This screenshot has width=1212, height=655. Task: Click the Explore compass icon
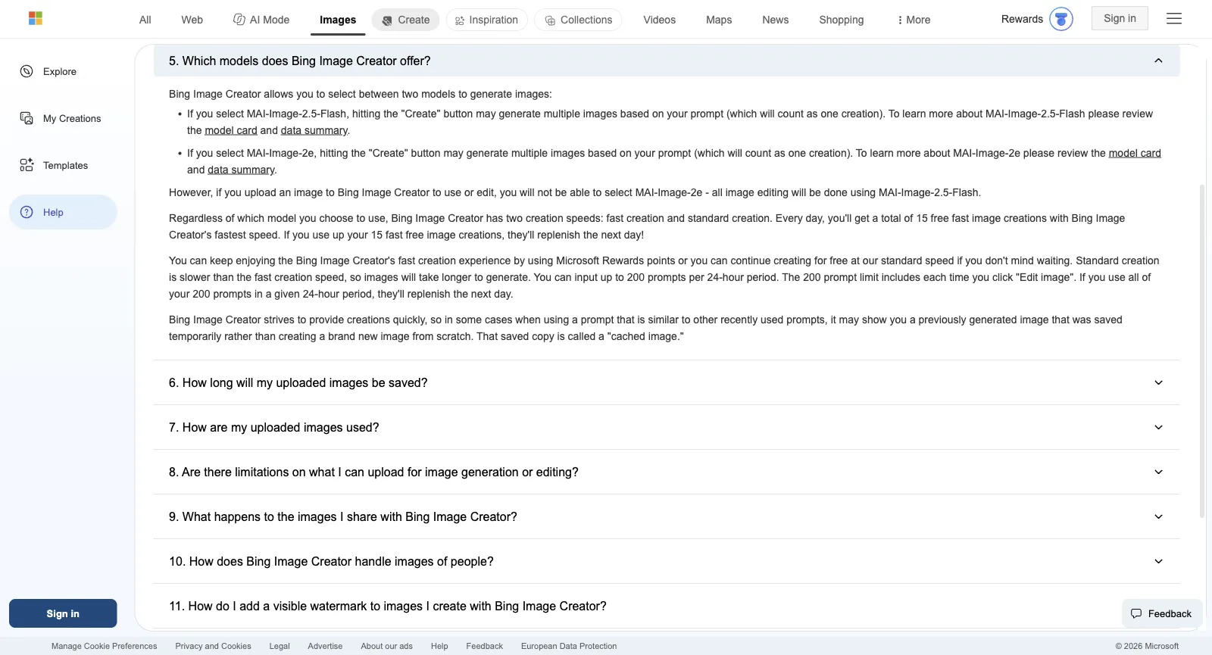[x=27, y=71]
